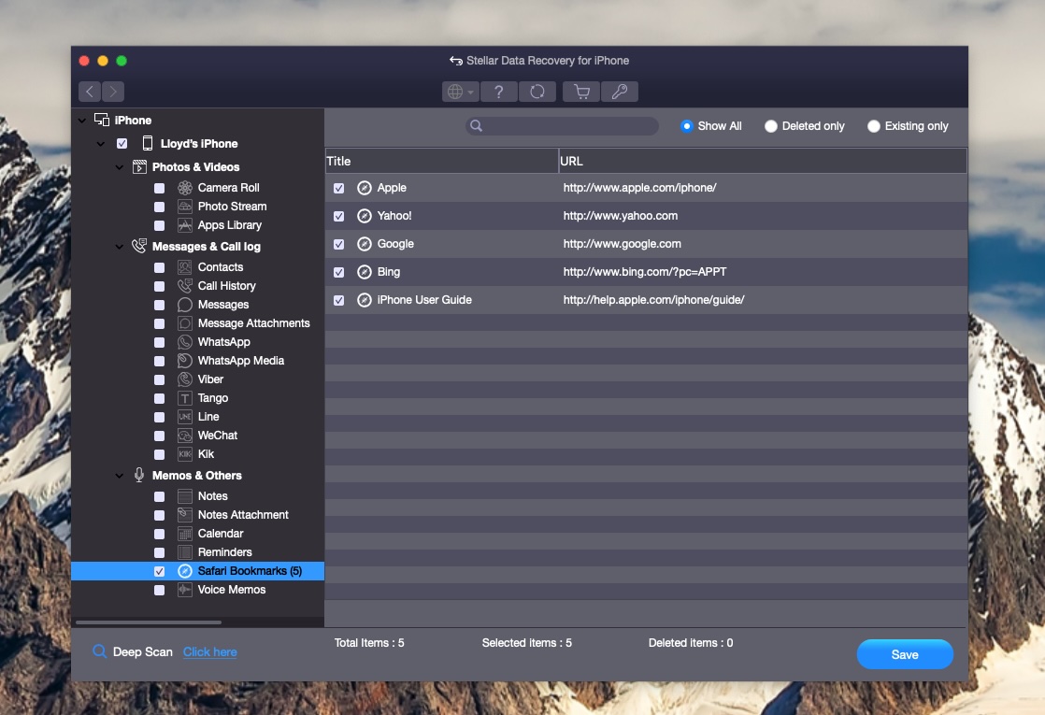Go back with the left arrow button

[x=90, y=92]
